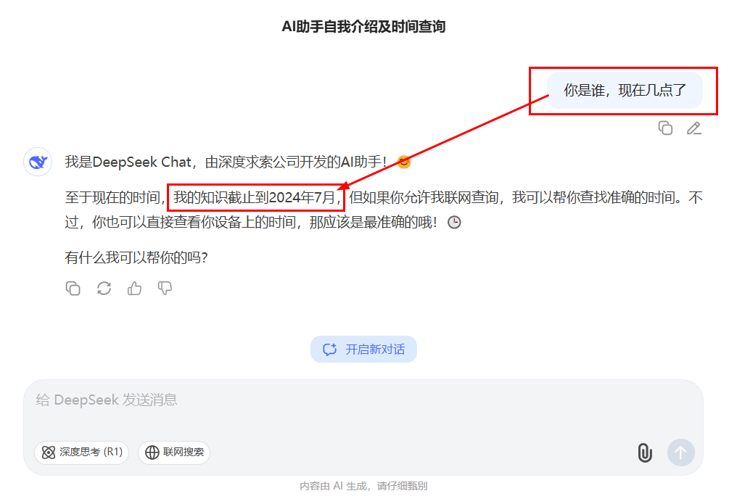The height and width of the screenshot is (496, 729).
Task: Attach a file with the paperclip icon
Action: (x=645, y=452)
